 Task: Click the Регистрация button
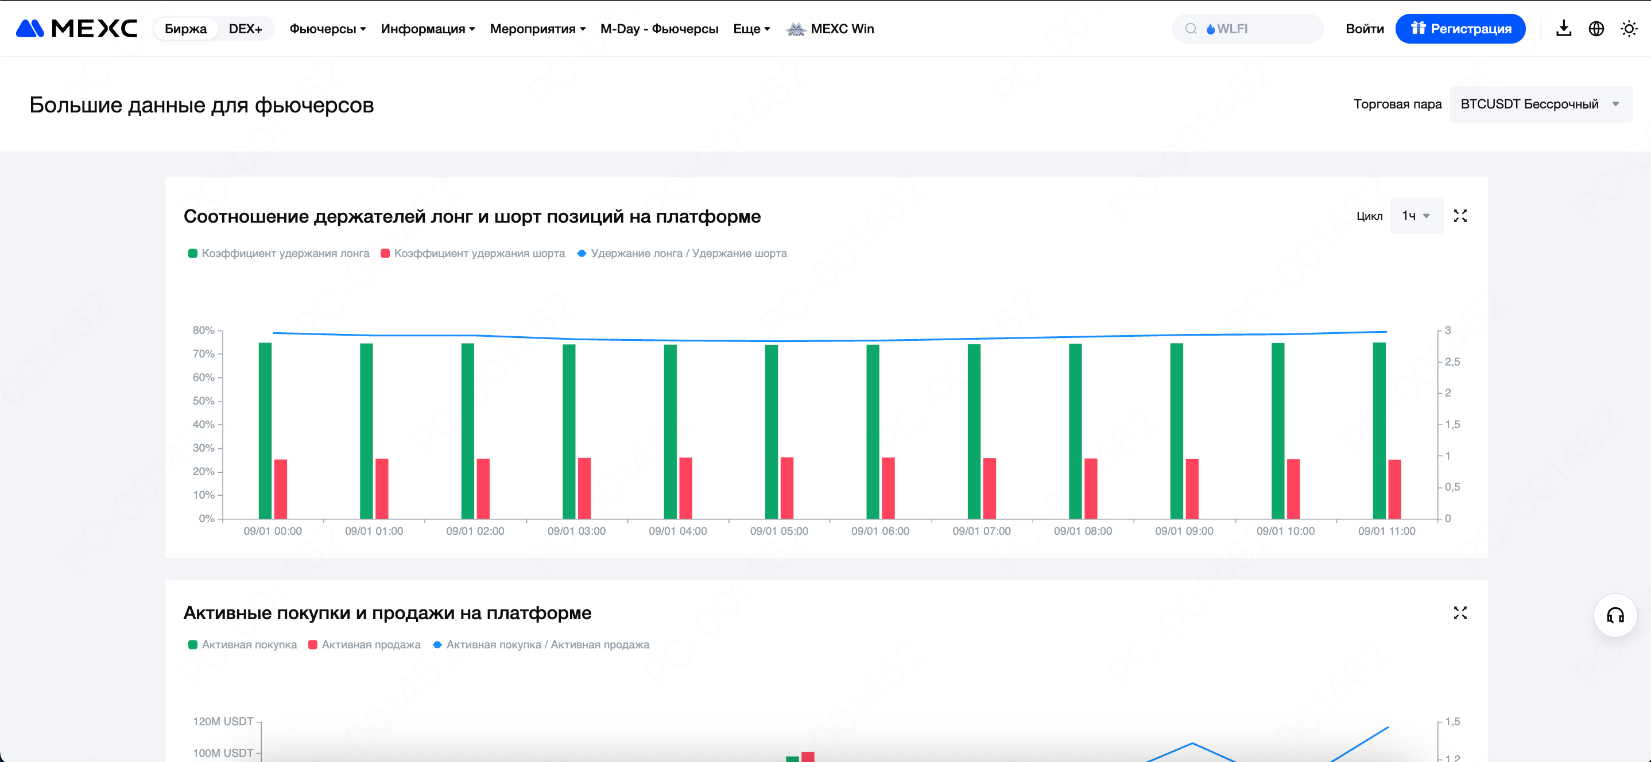[1459, 29]
